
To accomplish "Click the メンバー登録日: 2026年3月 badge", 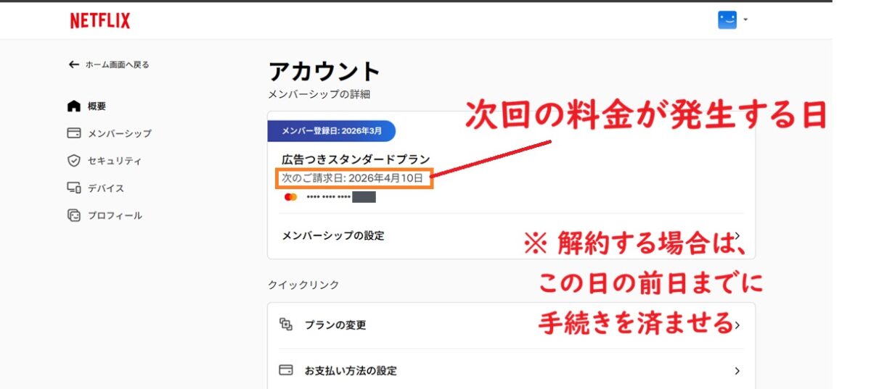I will 332,130.
